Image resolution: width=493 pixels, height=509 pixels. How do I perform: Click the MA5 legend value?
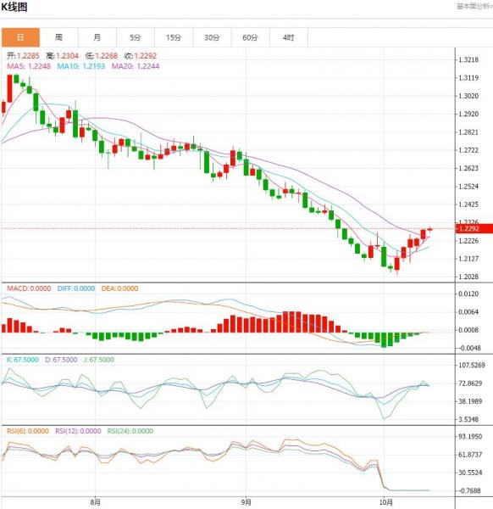pos(29,66)
